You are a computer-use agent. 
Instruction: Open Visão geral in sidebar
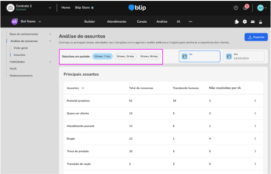click(21, 48)
